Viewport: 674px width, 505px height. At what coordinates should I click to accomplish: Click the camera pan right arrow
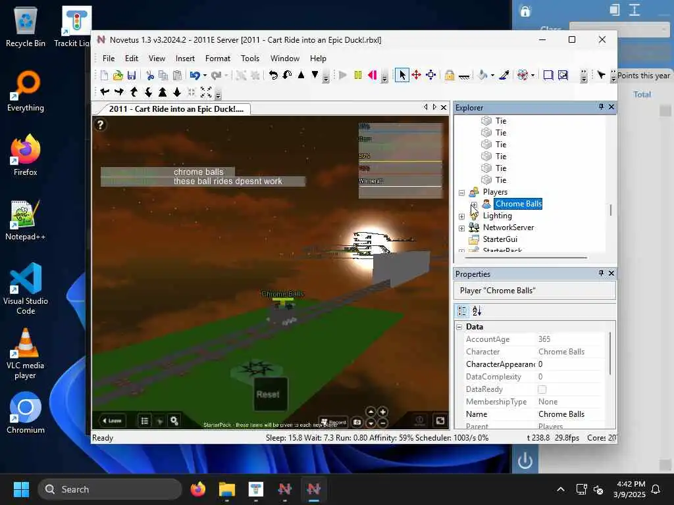tap(119, 92)
